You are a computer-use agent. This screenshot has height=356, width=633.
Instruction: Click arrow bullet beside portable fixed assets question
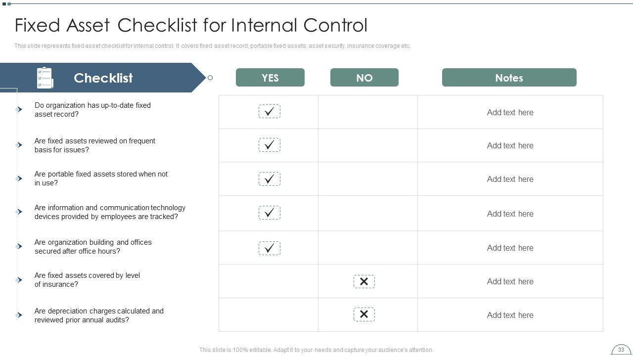tap(19, 178)
